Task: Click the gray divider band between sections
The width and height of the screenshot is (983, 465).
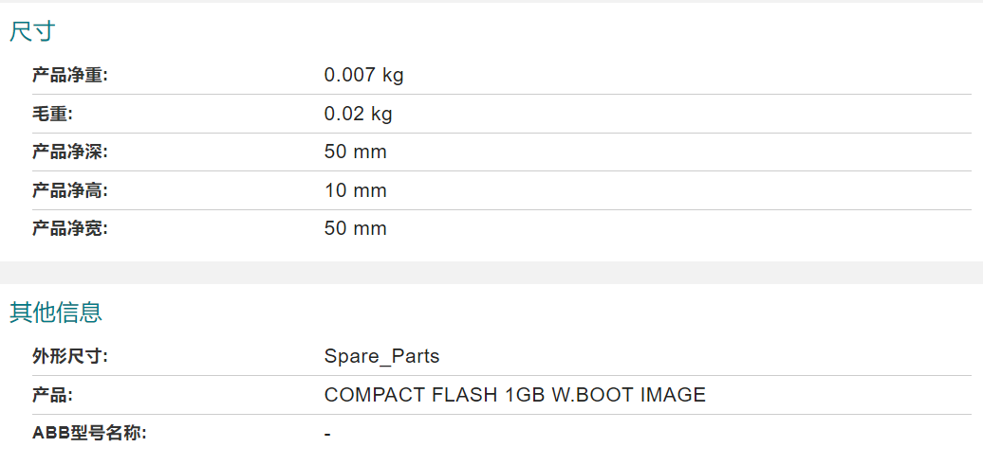Action: pyautogui.click(x=491, y=273)
